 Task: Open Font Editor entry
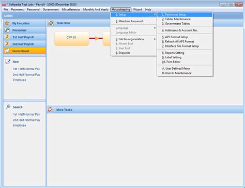[x=185, y=62]
